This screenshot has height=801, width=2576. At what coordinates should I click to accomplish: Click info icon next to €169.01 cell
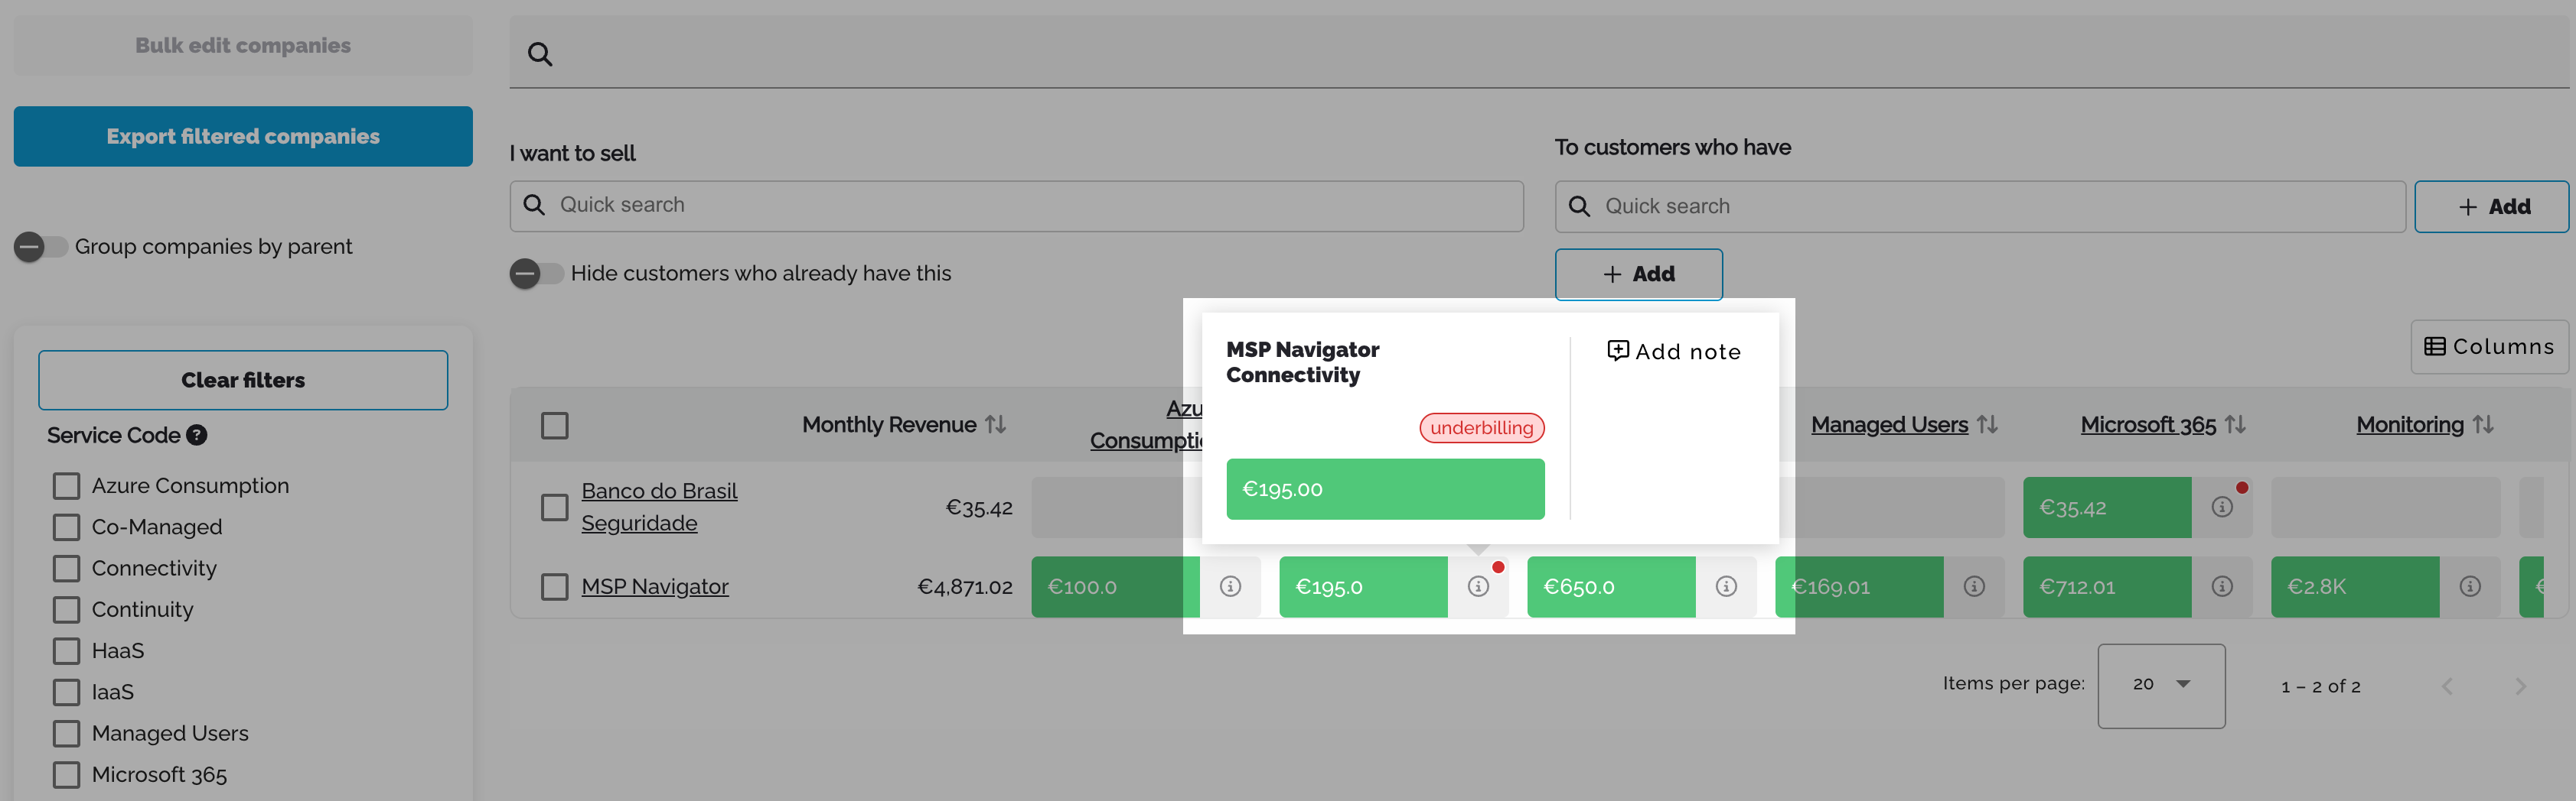coord(1974,586)
